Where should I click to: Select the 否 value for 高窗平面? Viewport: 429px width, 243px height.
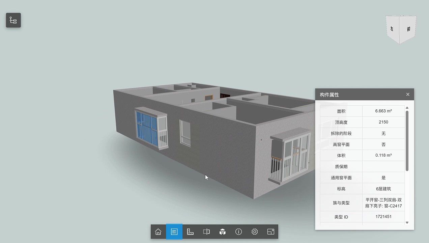click(x=383, y=144)
